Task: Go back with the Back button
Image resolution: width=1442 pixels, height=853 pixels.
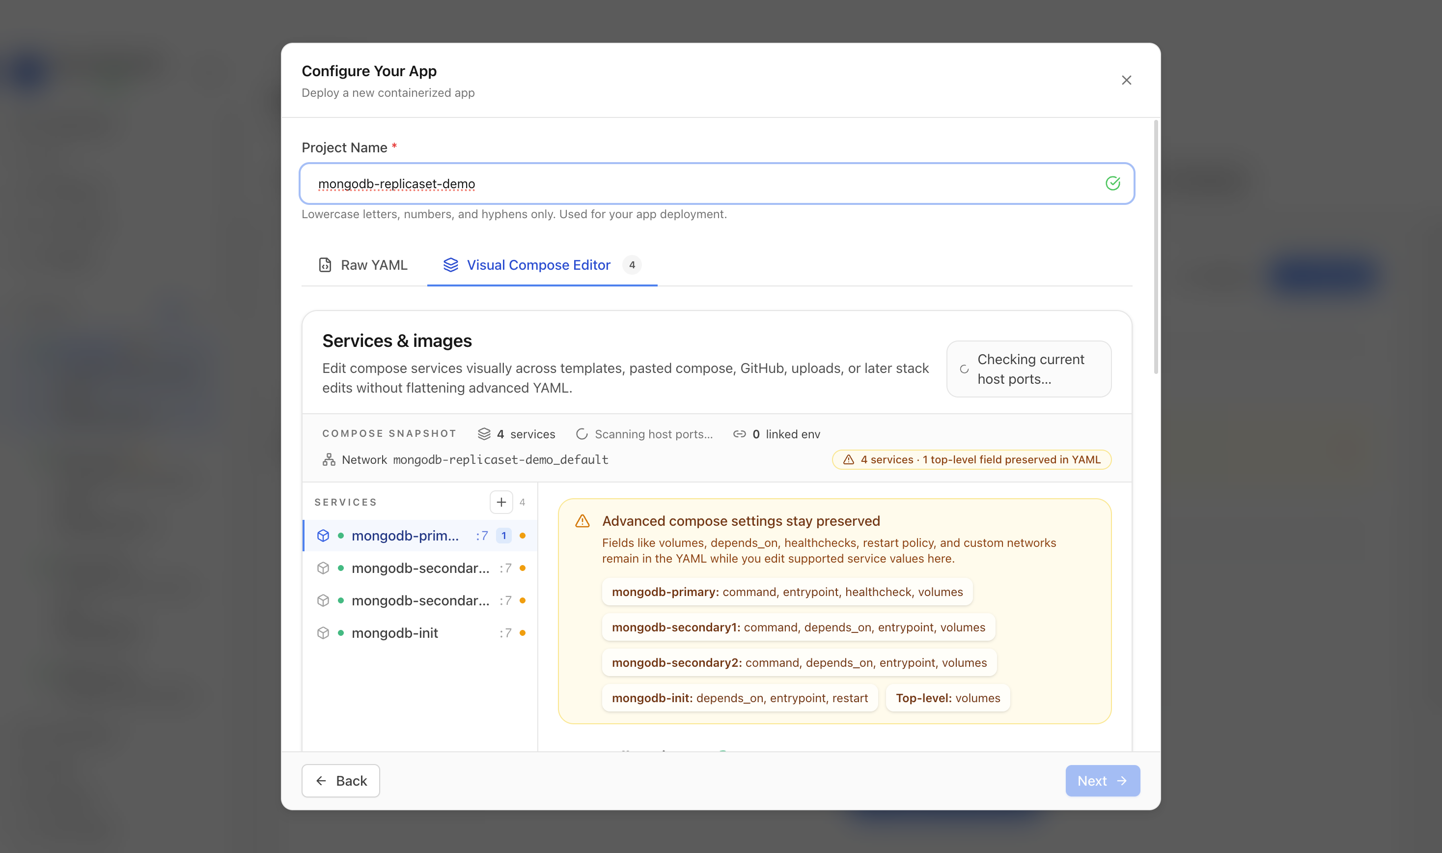Action: coord(341,781)
